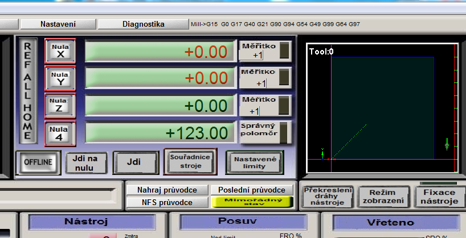The width and height of the screenshot is (466, 238).
Task: Click the Jdi na nulu button
Action: point(86,162)
